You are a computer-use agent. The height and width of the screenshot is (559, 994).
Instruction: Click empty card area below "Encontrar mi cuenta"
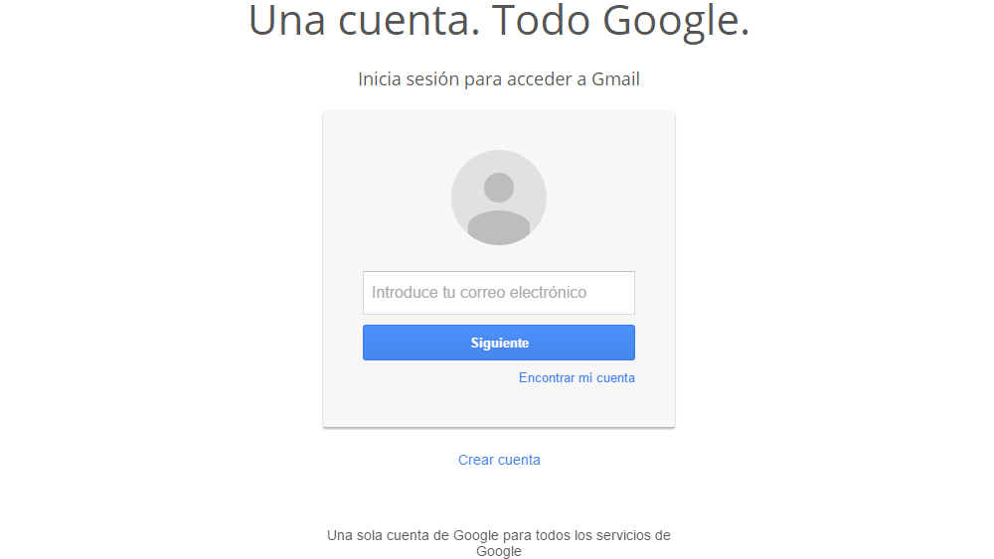coord(498,406)
